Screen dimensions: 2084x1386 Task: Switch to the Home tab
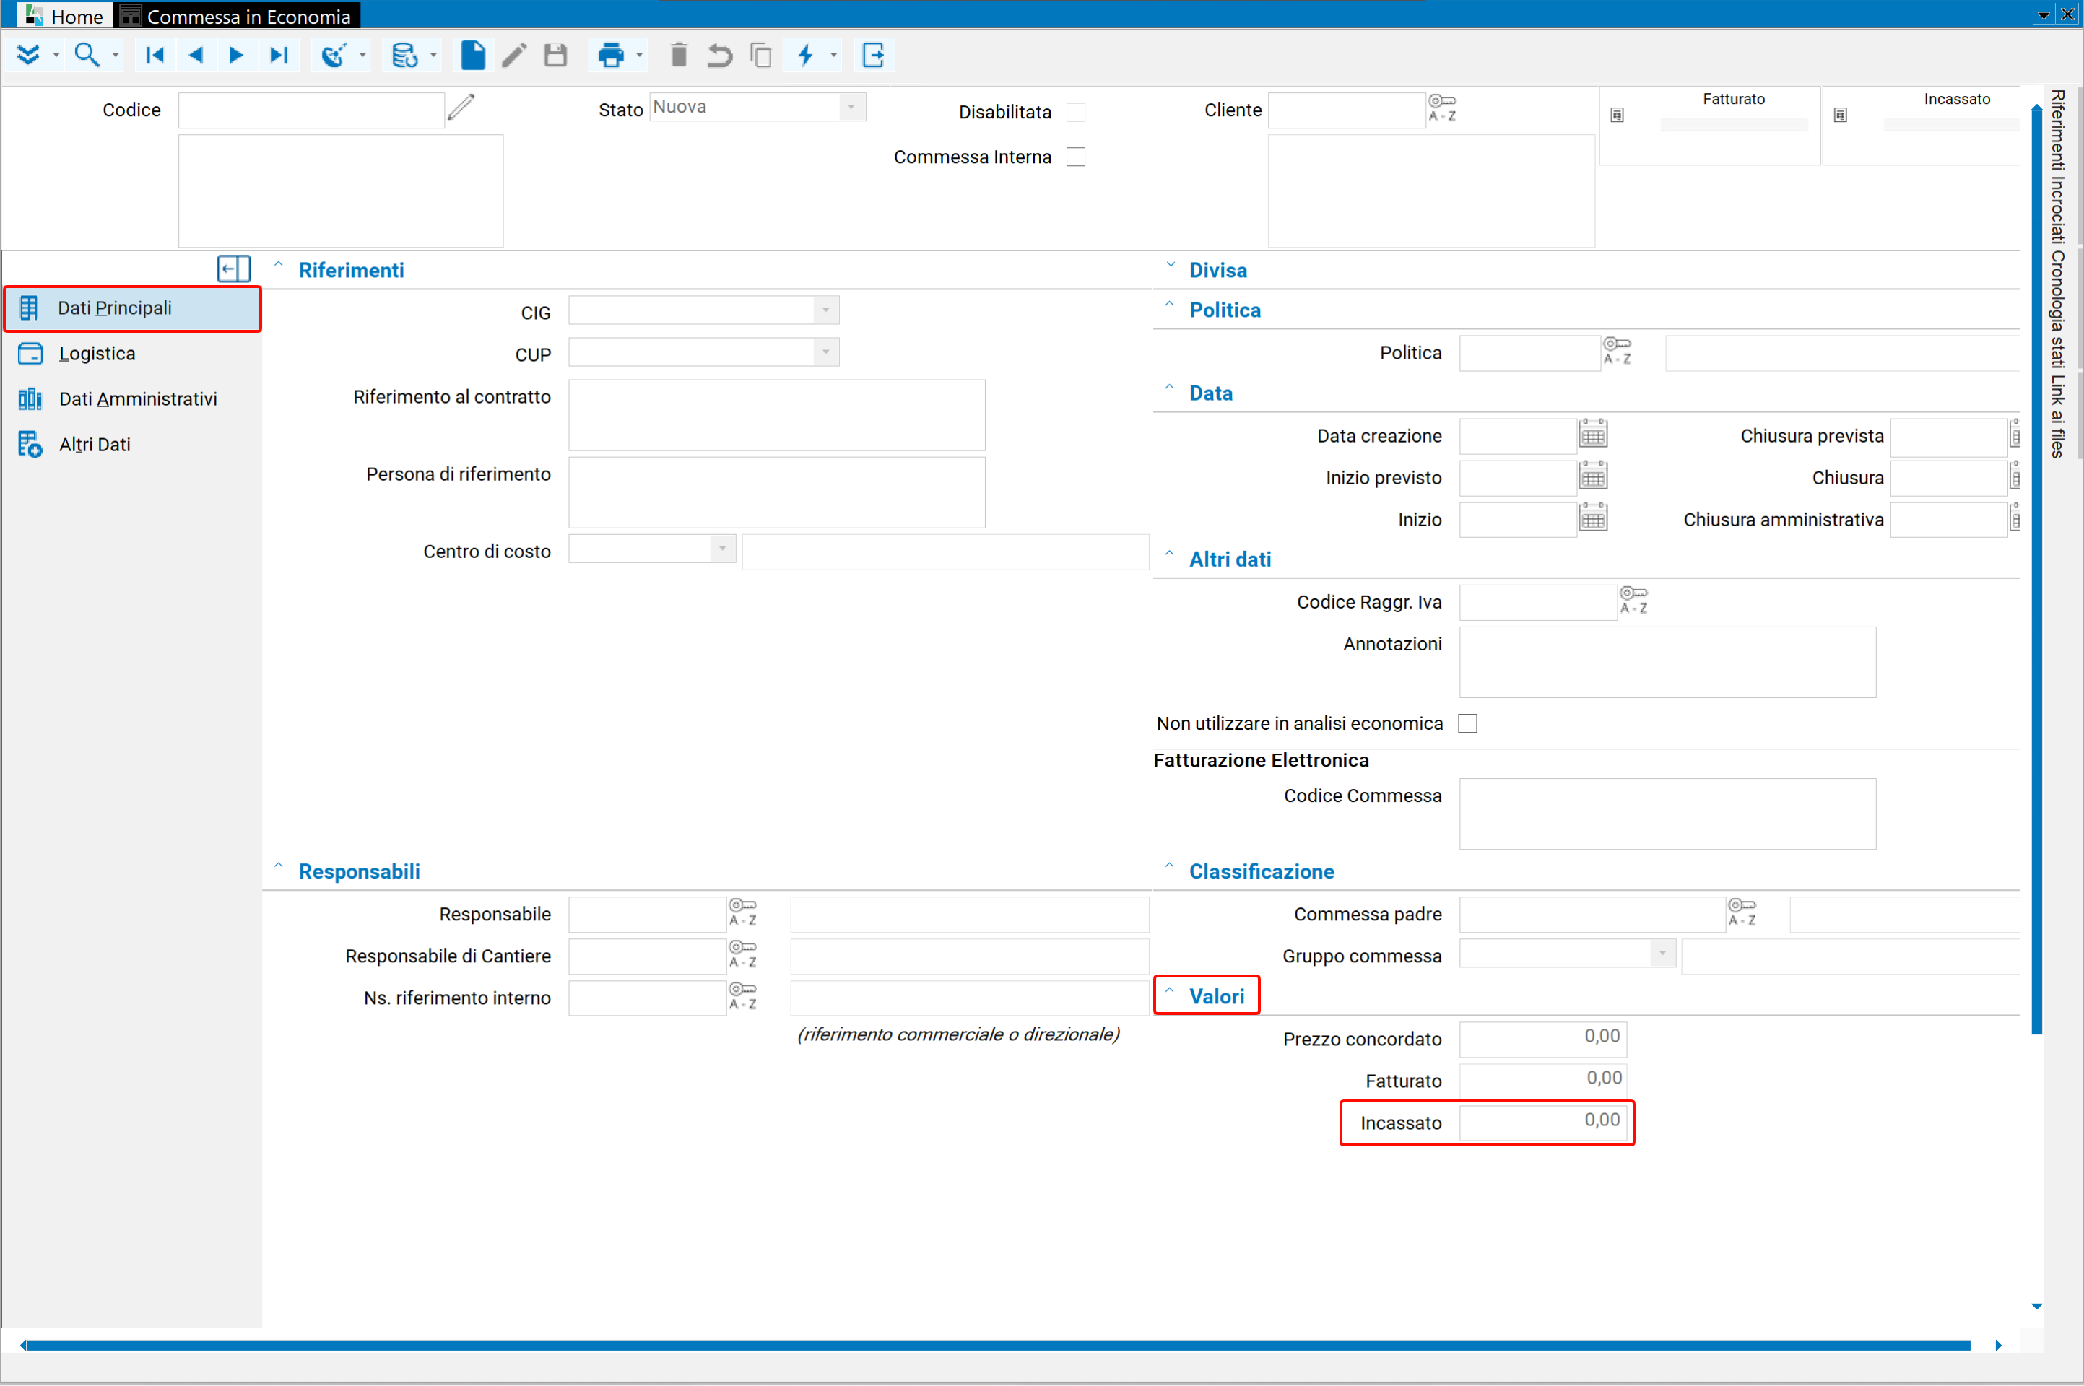(x=64, y=16)
